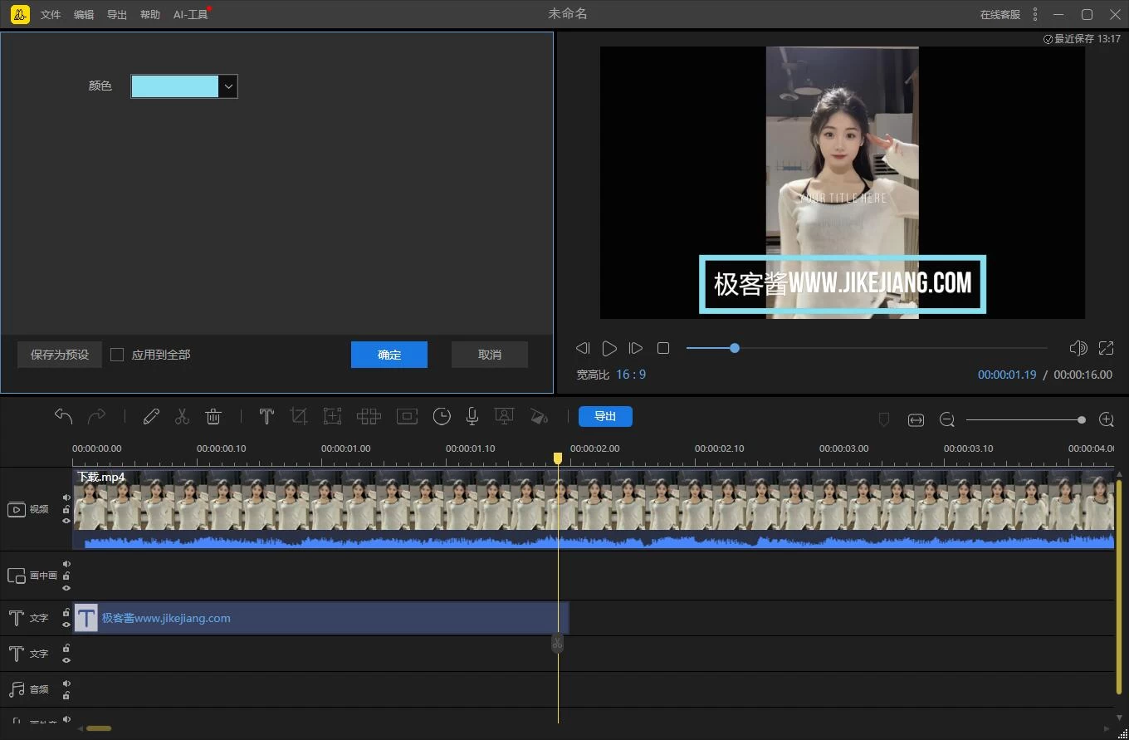The width and height of the screenshot is (1129, 740).
Task: Select the paint bucket fill tool
Action: coord(539,417)
